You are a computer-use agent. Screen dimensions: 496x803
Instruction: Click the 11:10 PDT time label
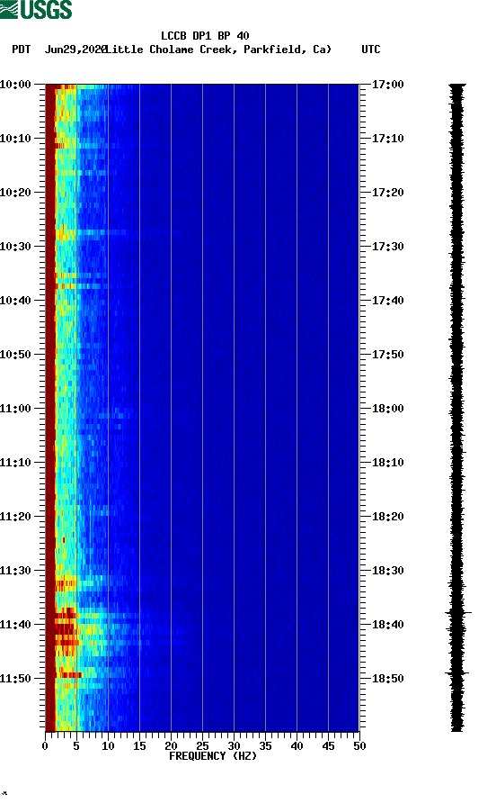coord(15,463)
